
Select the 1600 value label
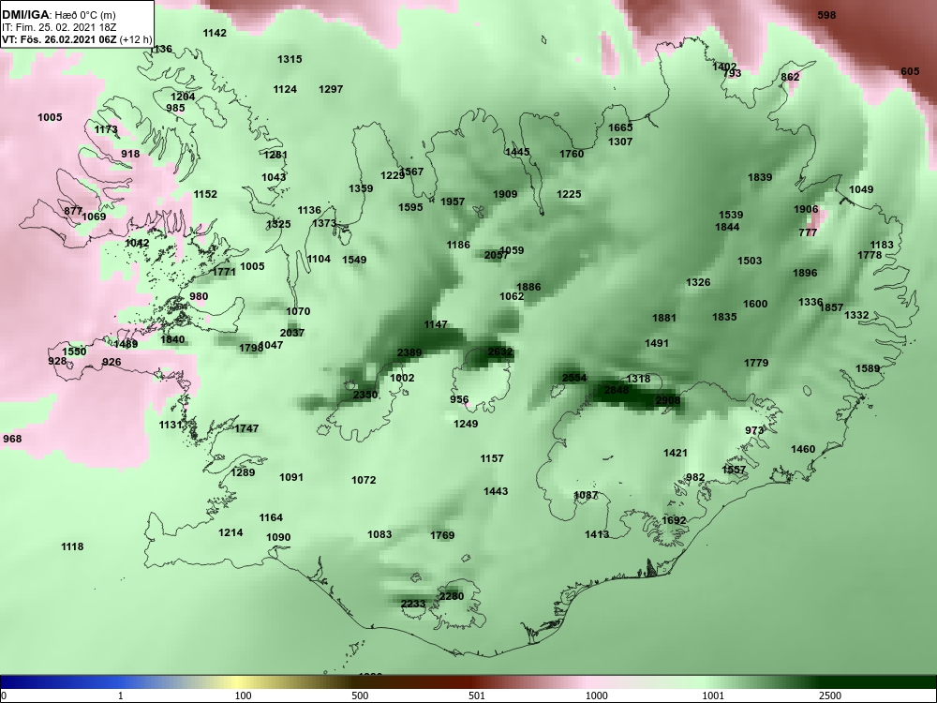click(x=755, y=305)
